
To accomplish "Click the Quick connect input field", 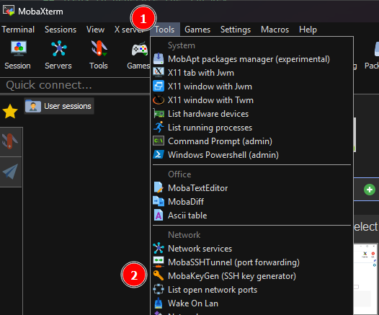I will 76,85.
